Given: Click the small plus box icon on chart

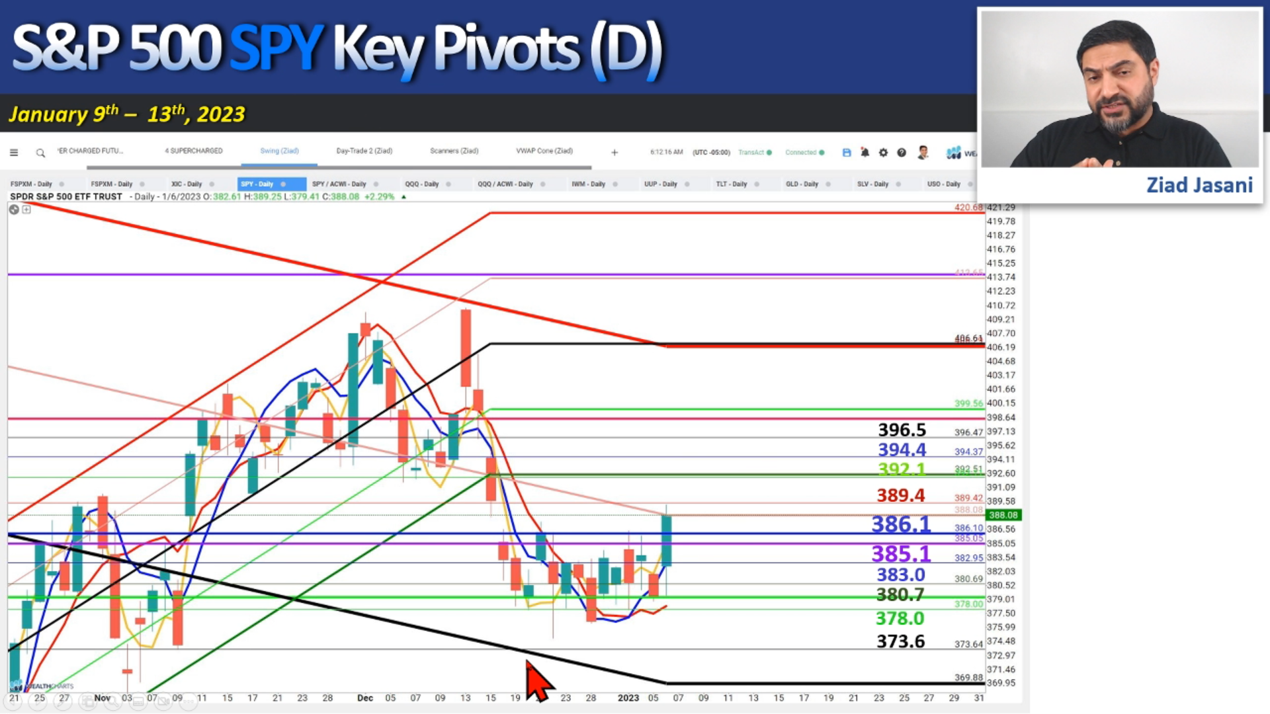Looking at the screenshot, I should click(26, 210).
